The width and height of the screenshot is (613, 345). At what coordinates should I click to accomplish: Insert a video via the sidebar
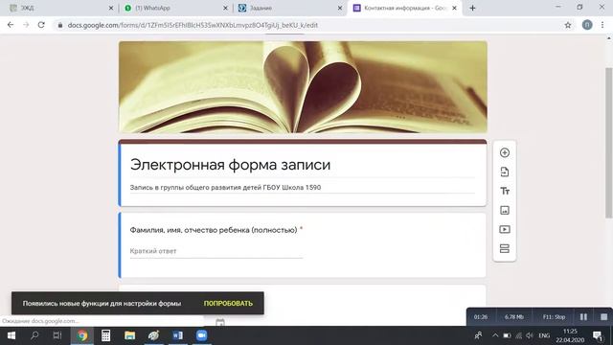(505, 229)
